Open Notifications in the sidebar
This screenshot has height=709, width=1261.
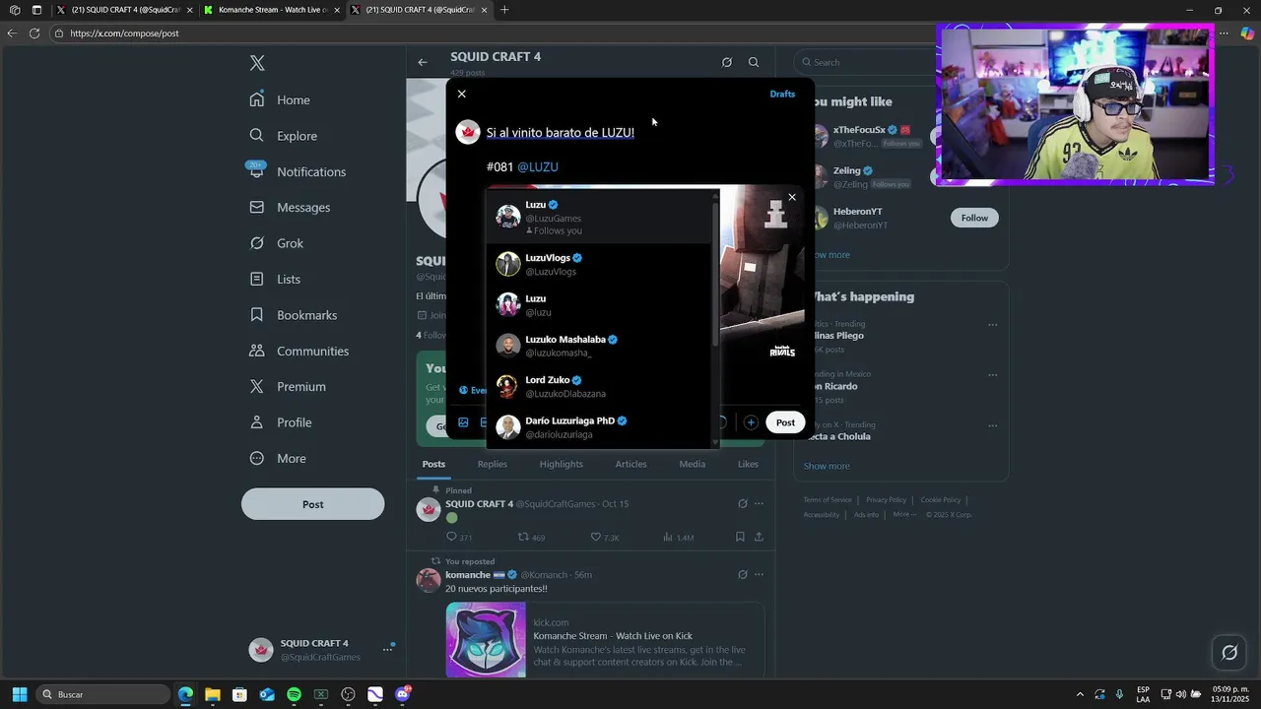pos(299,171)
